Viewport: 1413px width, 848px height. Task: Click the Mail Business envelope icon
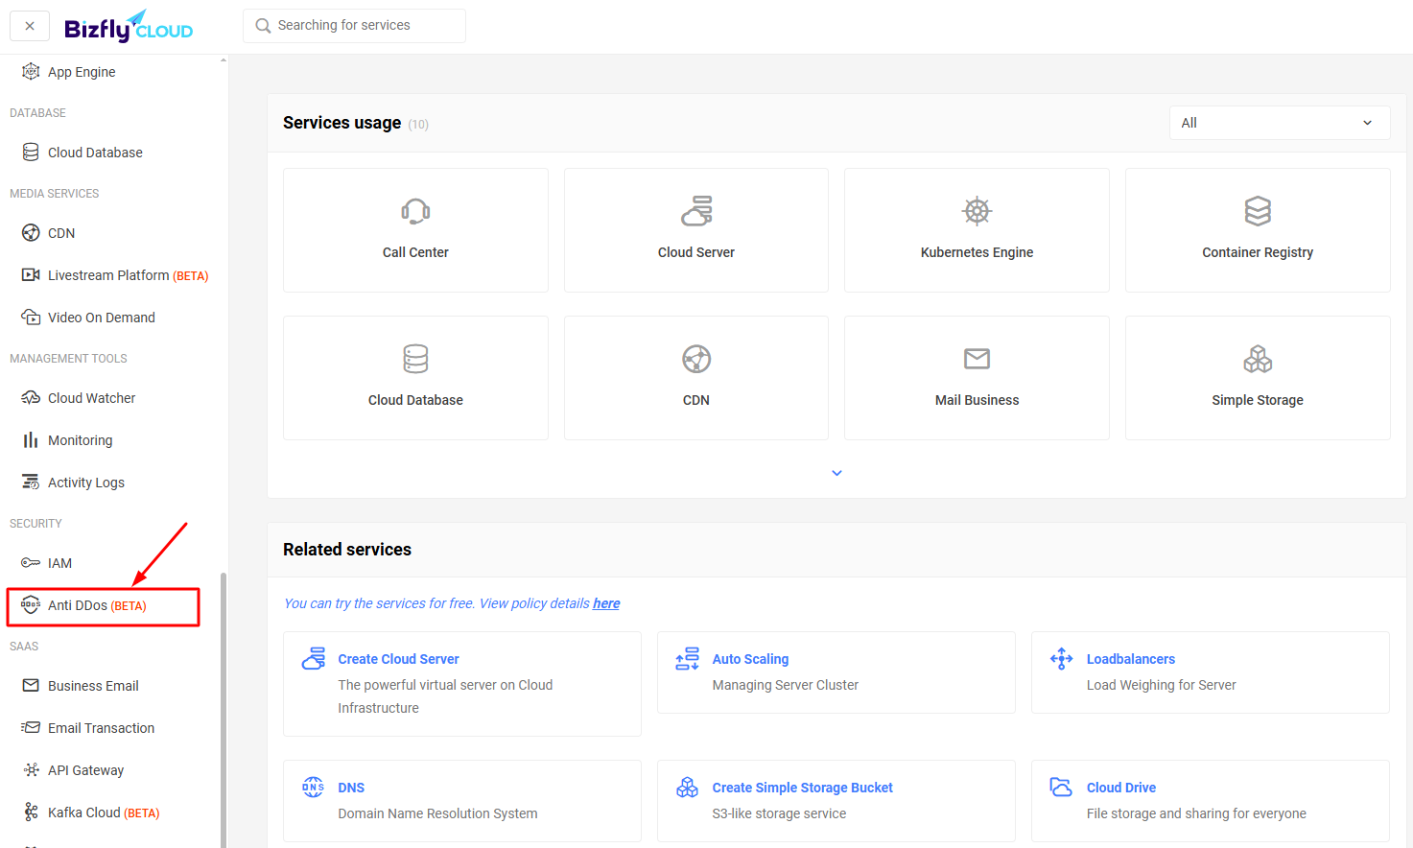click(977, 359)
